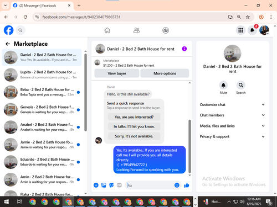The height and width of the screenshot is (207, 277).
Task: Open the weather widget labeled Hot
Action: pyautogui.click(x=212, y=201)
